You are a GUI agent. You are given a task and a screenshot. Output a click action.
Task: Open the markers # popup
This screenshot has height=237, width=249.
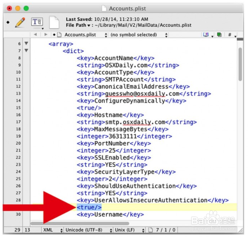click(230, 35)
